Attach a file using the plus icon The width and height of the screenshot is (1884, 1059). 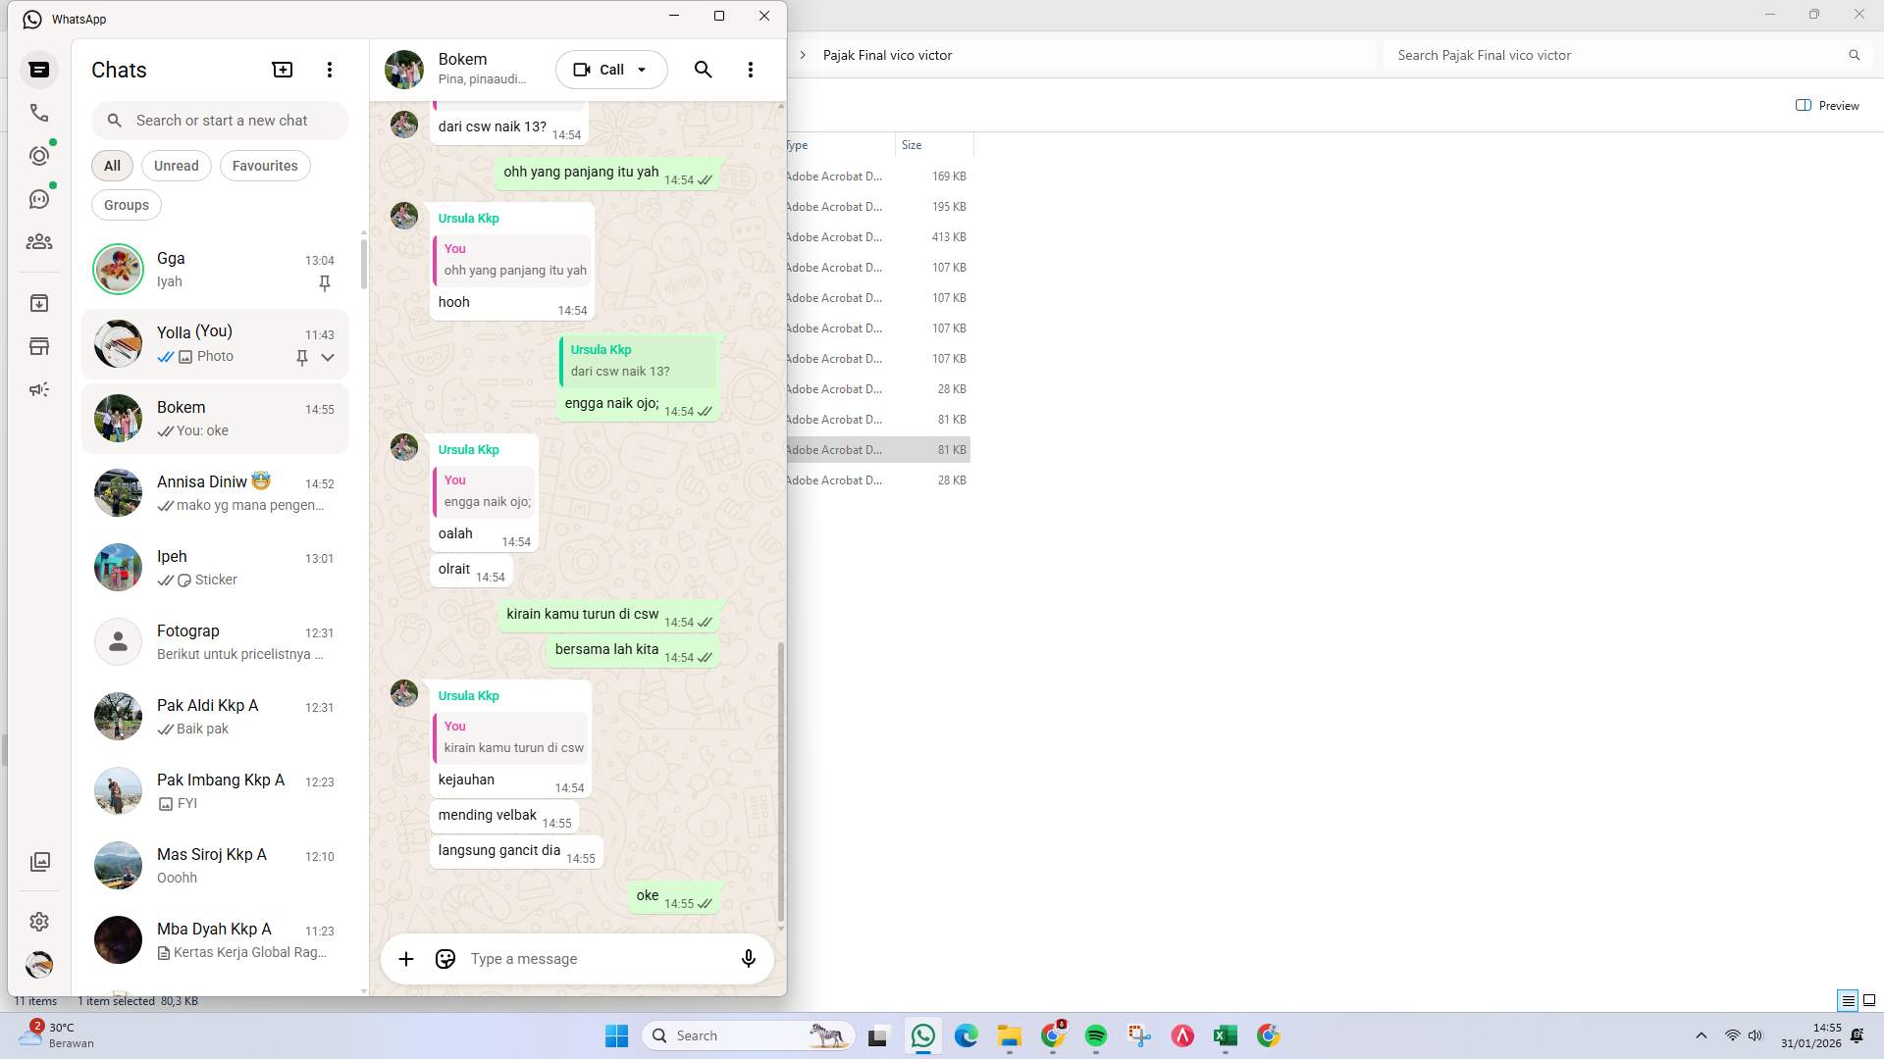pos(406,959)
